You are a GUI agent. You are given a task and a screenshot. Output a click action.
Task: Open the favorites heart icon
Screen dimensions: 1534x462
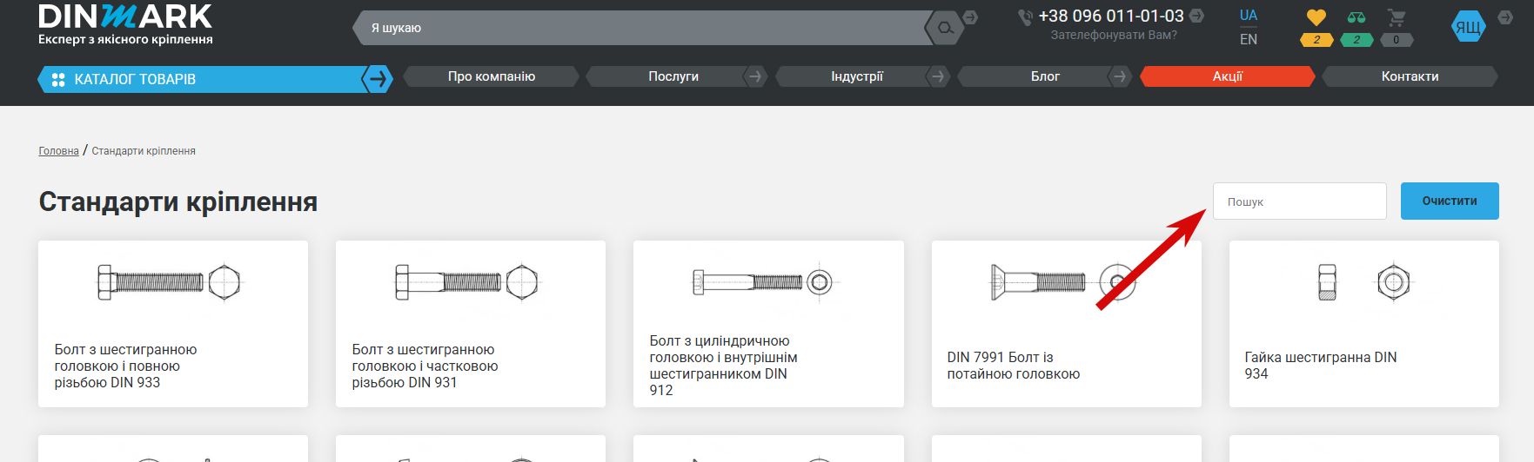[1316, 17]
